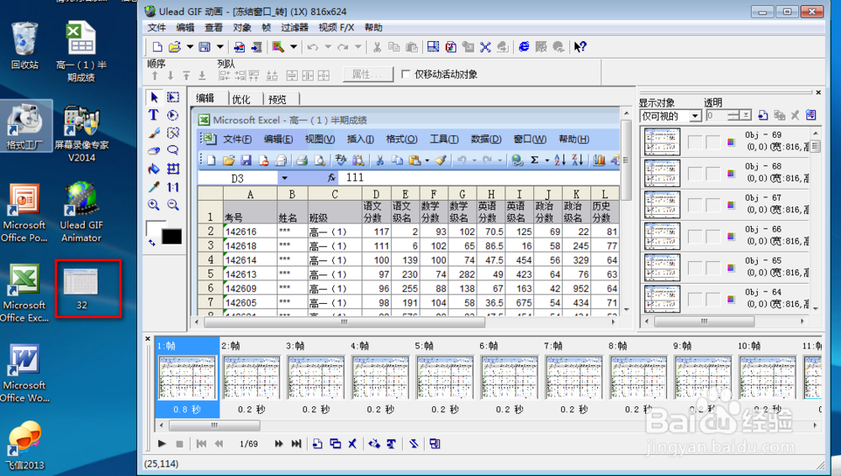Switch to the Preview tab
This screenshot has height=476, width=841.
point(278,99)
